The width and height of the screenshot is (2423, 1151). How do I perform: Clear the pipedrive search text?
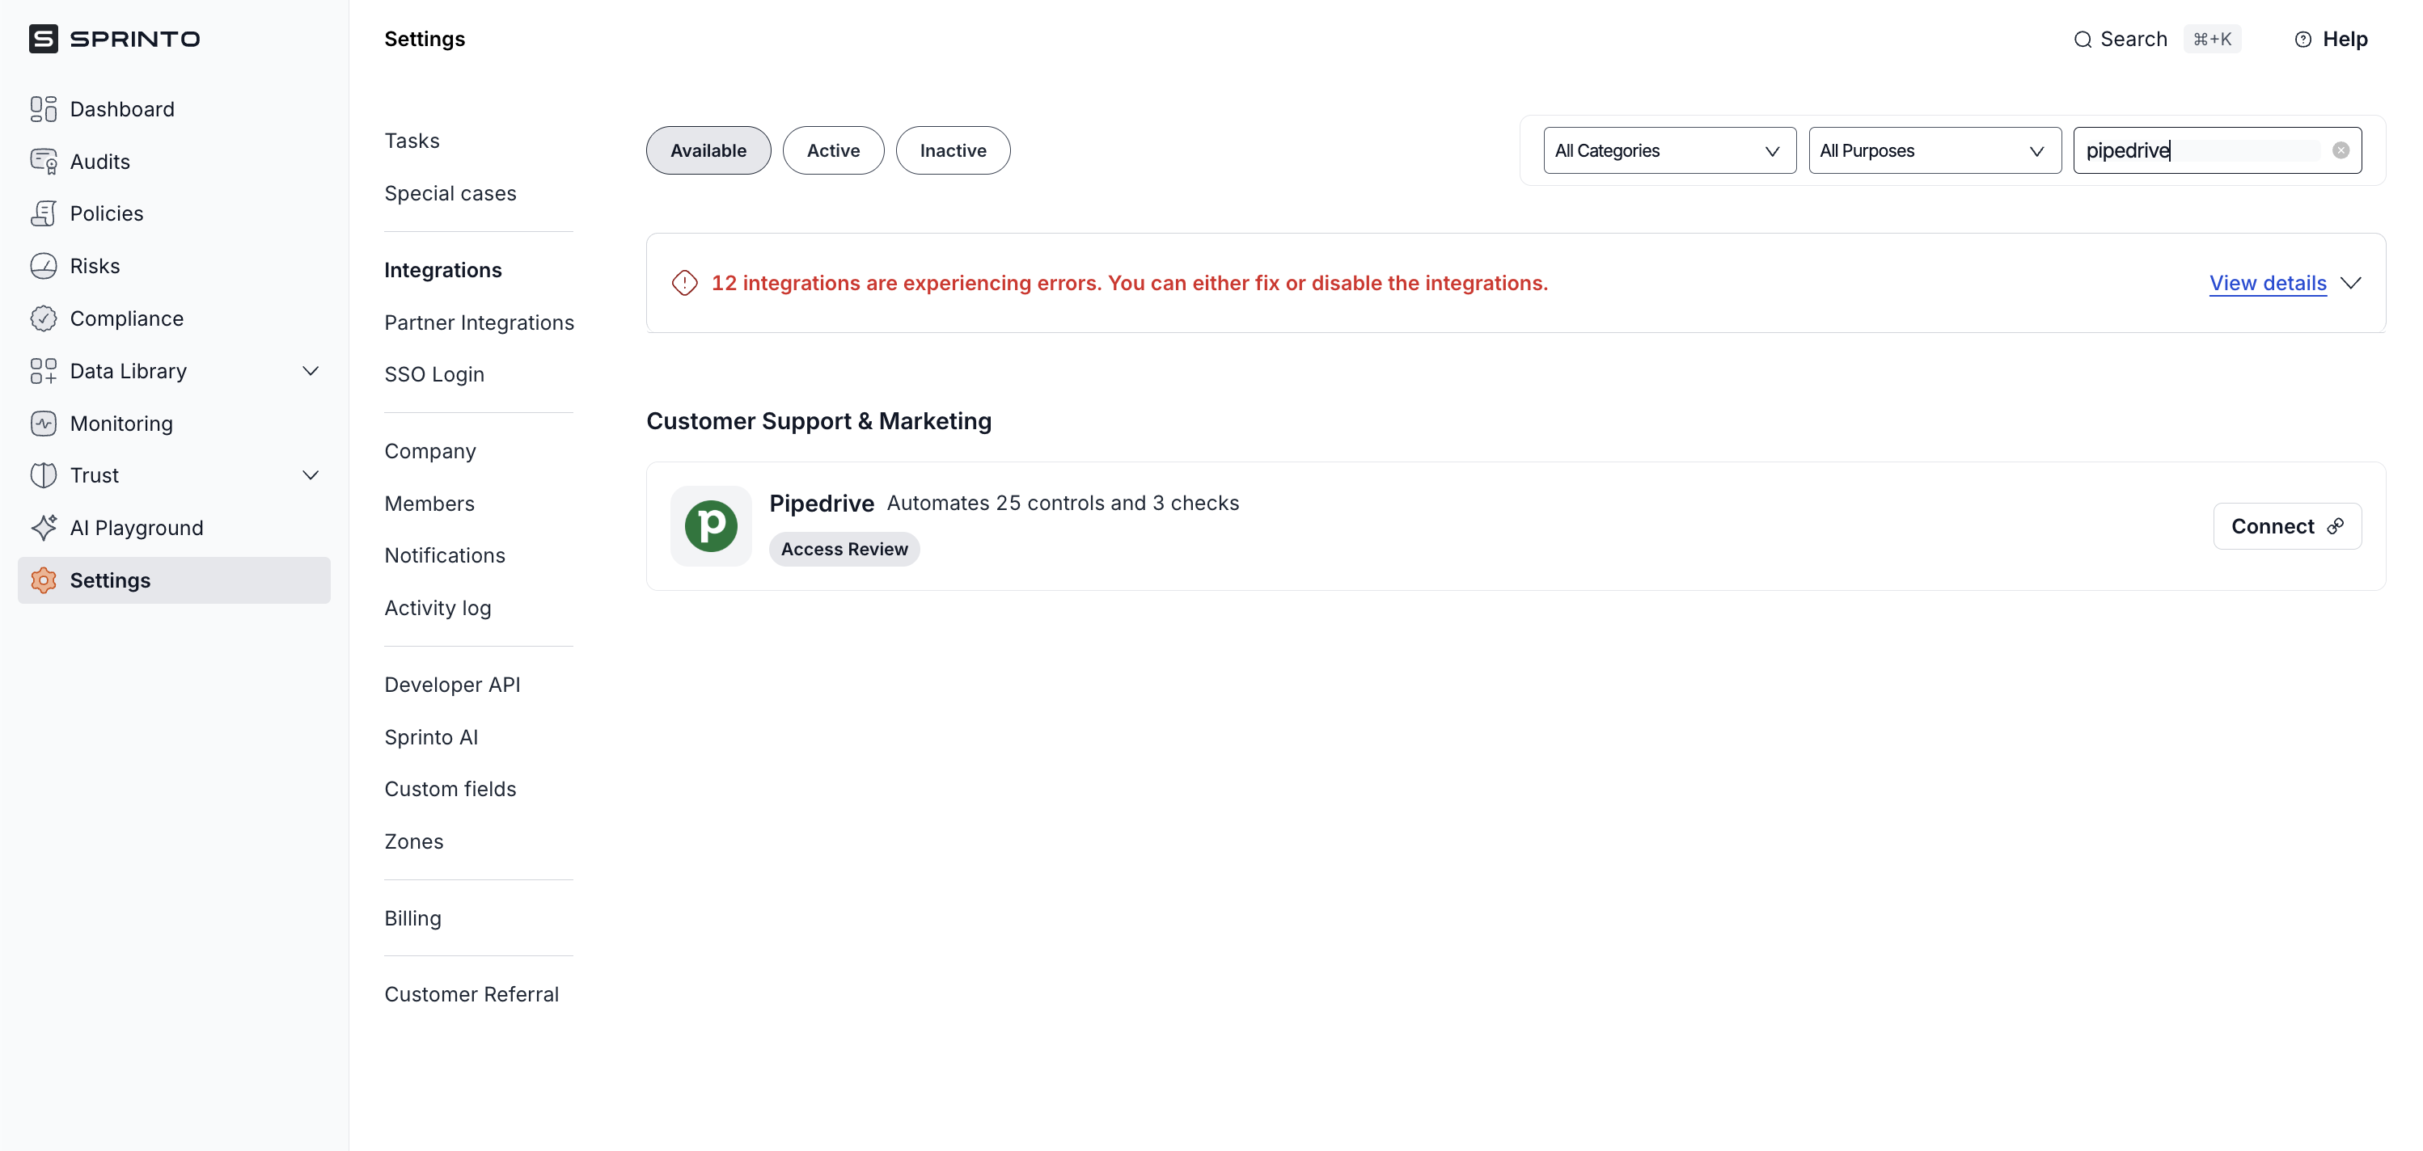pyautogui.click(x=2341, y=150)
